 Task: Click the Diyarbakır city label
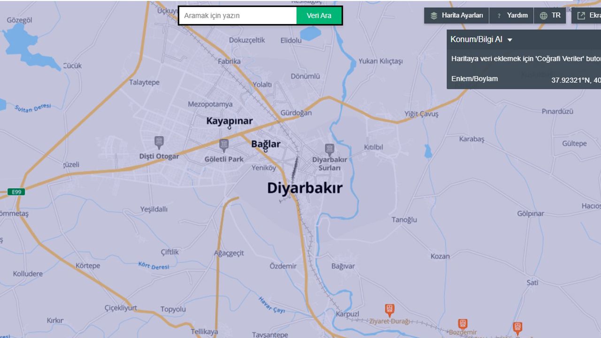point(305,188)
